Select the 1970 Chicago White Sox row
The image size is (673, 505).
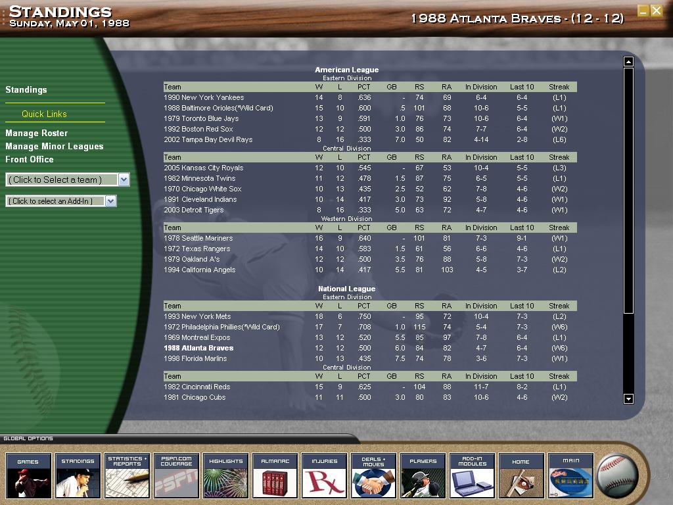370,189
